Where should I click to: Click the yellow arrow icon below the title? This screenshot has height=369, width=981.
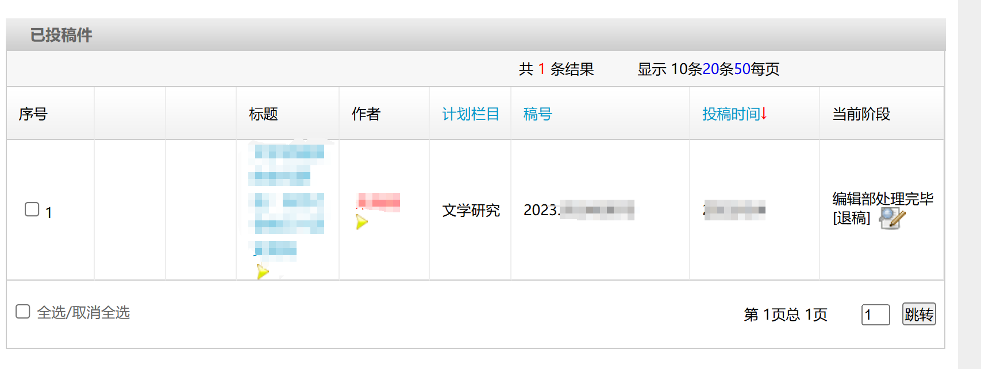pos(263,271)
